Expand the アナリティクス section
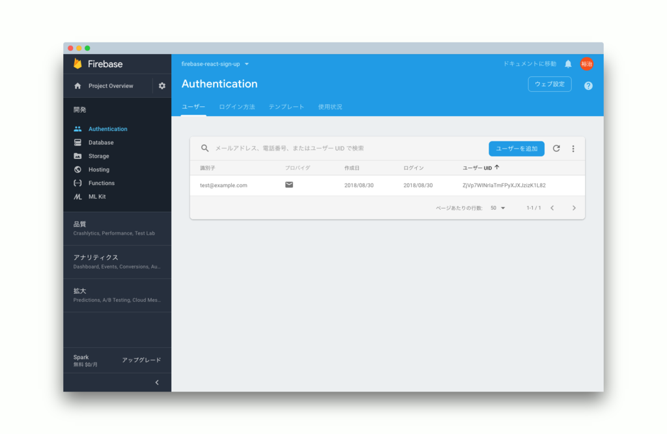The image size is (667, 434). point(117,262)
